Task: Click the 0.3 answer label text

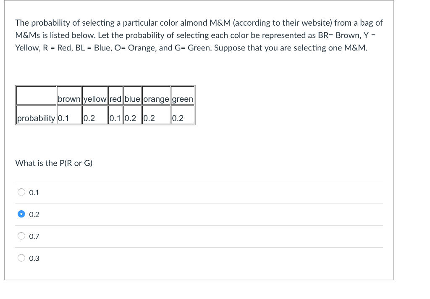Action: (x=34, y=258)
